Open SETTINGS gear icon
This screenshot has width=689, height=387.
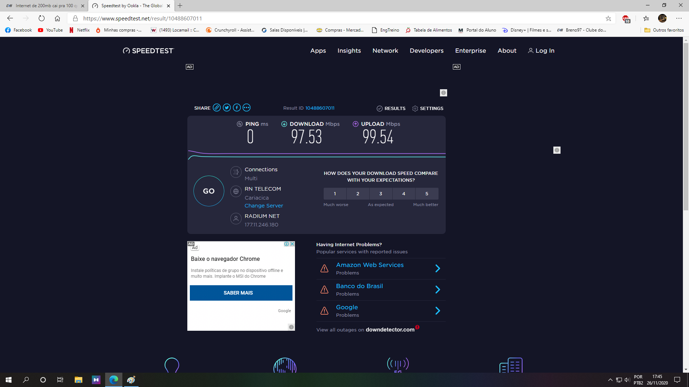tap(415, 109)
